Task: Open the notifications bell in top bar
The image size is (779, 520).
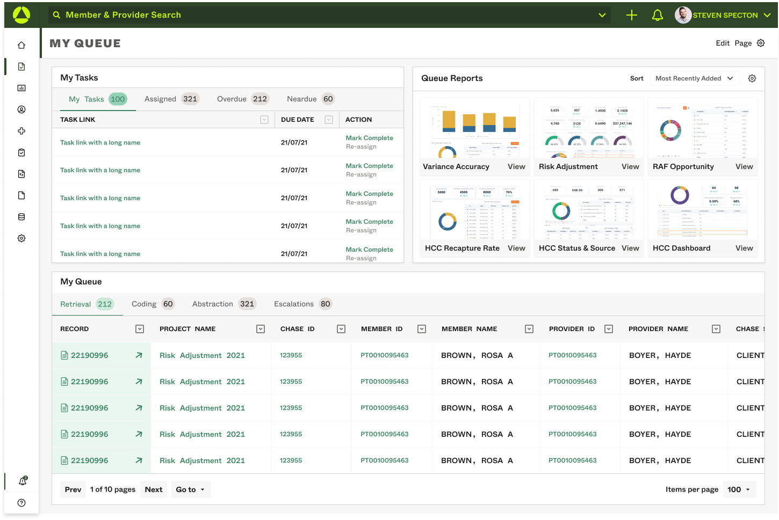Action: [x=657, y=15]
